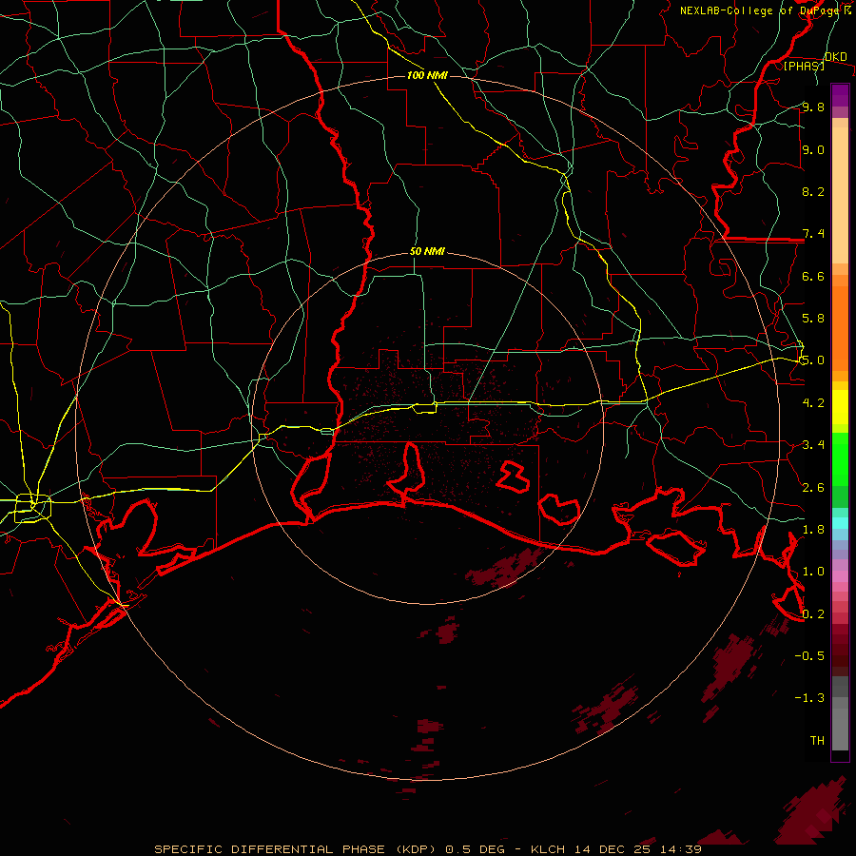Pick the yellow band of the color scale
Image resolution: width=856 pixels, height=856 pixels.
click(x=840, y=407)
